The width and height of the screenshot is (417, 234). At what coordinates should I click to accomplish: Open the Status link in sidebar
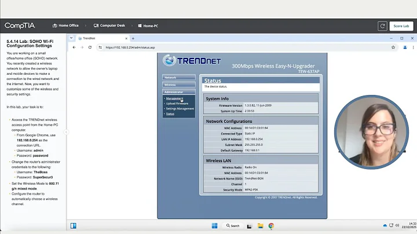(x=170, y=114)
